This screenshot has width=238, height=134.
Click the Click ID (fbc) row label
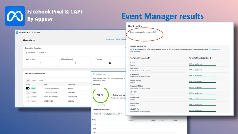pos(135,109)
